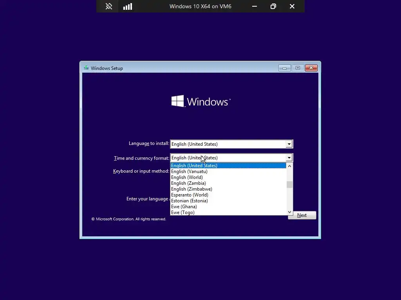Close the Windows 10 X64 on VM6 session
Screen dimensions: 401x300
[x=292, y=6]
